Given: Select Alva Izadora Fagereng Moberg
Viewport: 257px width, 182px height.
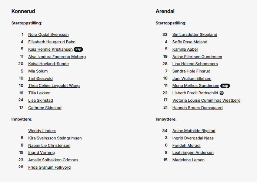Looking at the screenshot, I should coord(57,57).
